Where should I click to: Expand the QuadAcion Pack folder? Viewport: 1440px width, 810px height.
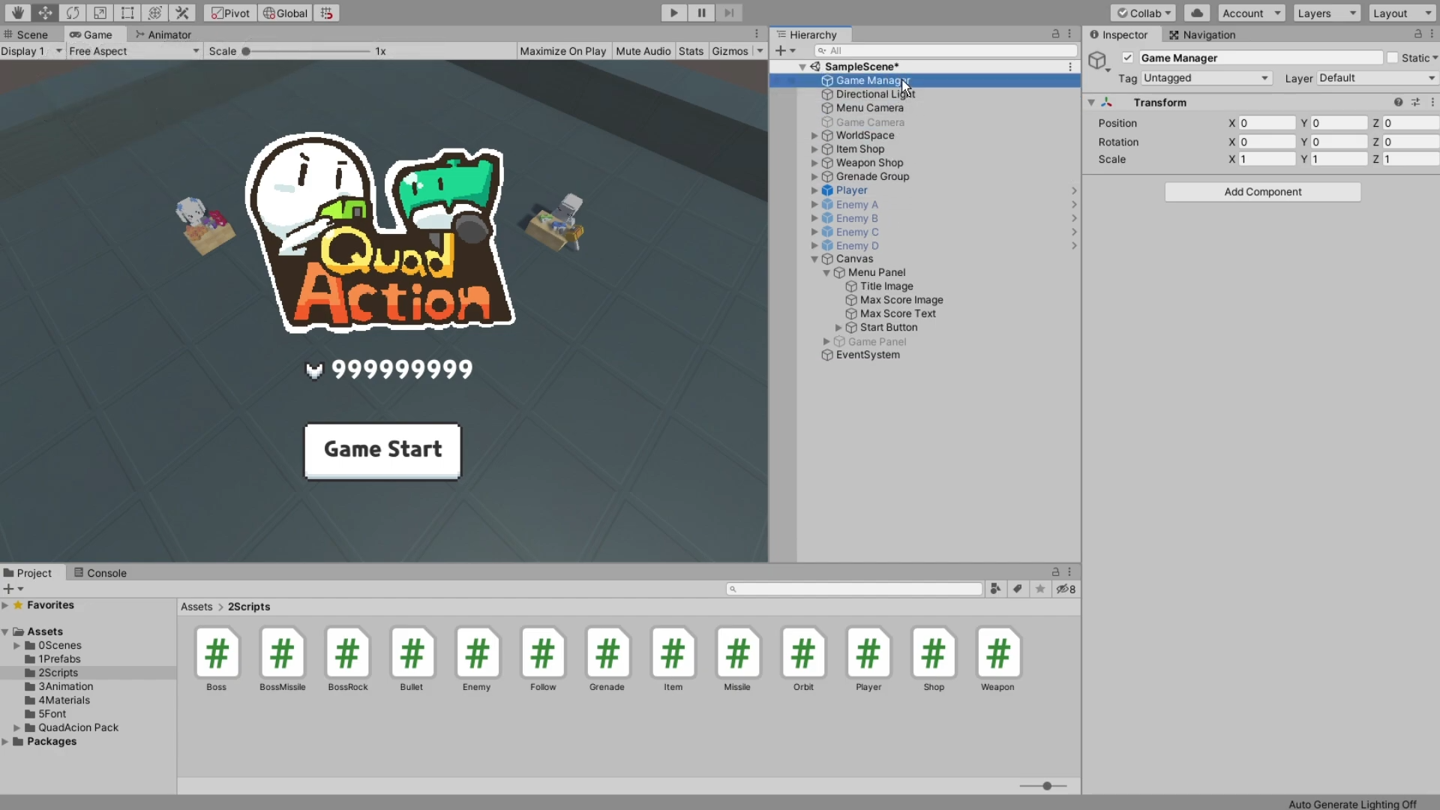point(16,727)
